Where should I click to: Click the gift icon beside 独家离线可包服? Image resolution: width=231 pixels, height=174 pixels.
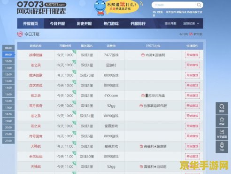pos(141,106)
